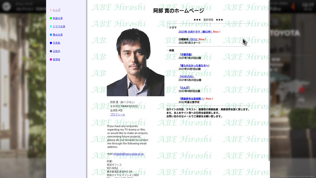The width and height of the screenshot is (316, 178).
Task: Click the ・ドラマ section label
Action: point(172,27)
